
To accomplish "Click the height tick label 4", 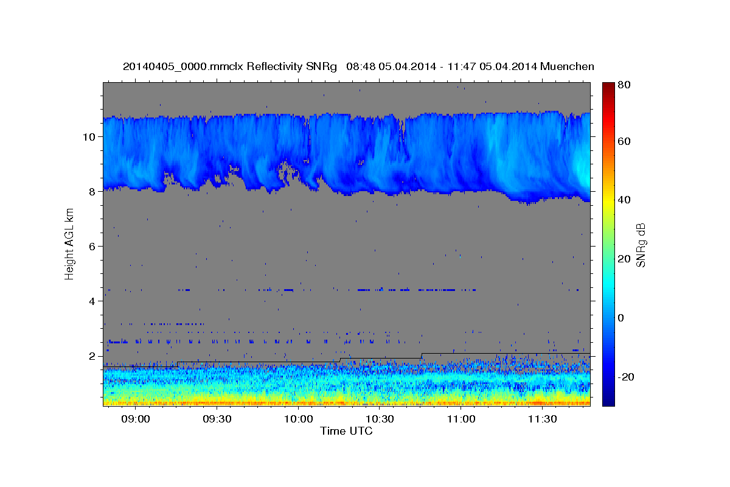I will pyautogui.click(x=92, y=301).
